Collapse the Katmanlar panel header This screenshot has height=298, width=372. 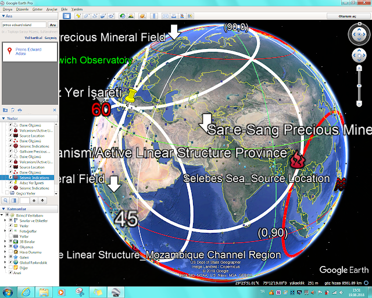tap(3, 208)
